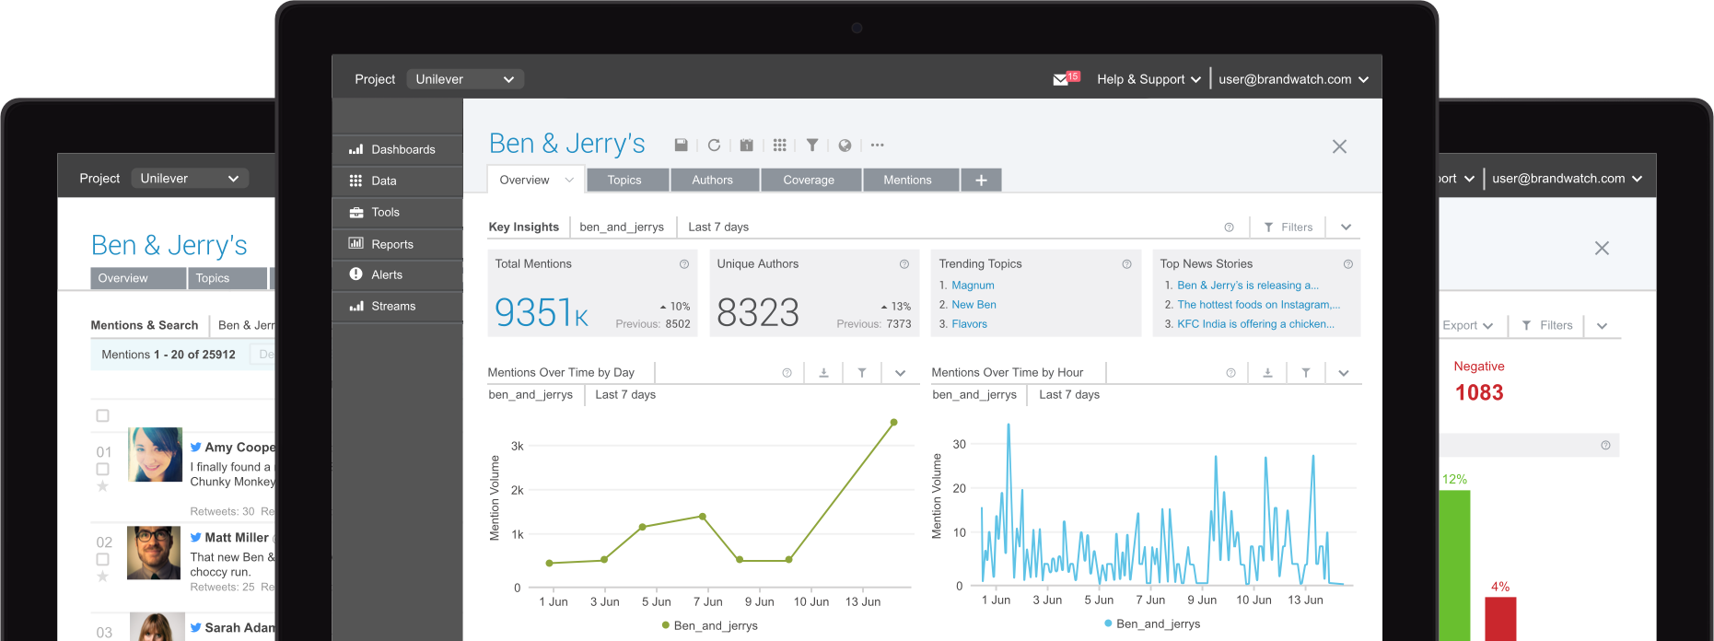Tick the checkbox for mention 02
The image size is (1714, 641).
pos(103,559)
